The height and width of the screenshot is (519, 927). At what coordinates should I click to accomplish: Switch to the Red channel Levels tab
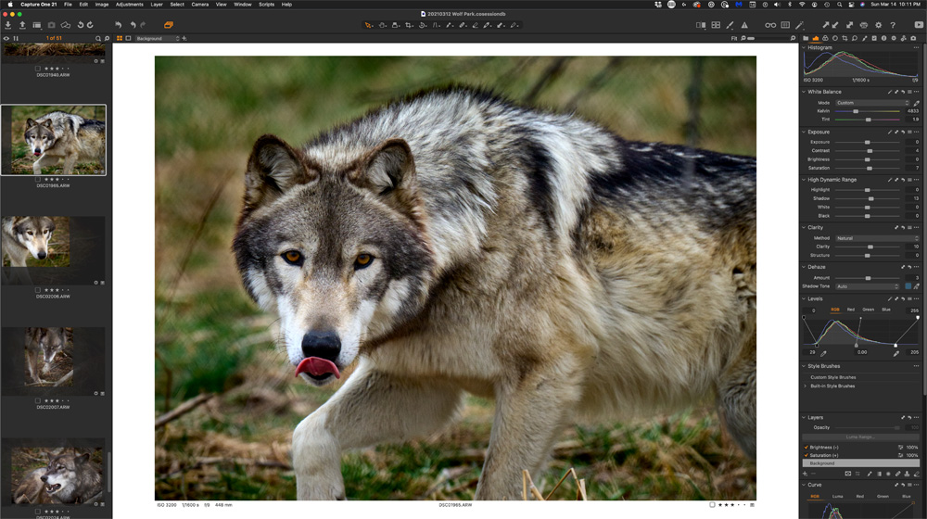tap(851, 310)
